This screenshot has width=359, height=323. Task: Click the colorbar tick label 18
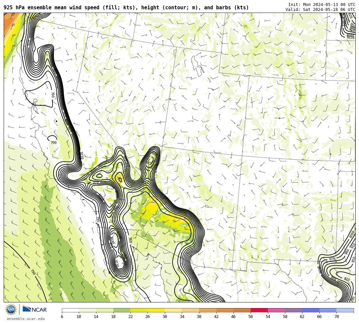[x=113, y=317]
